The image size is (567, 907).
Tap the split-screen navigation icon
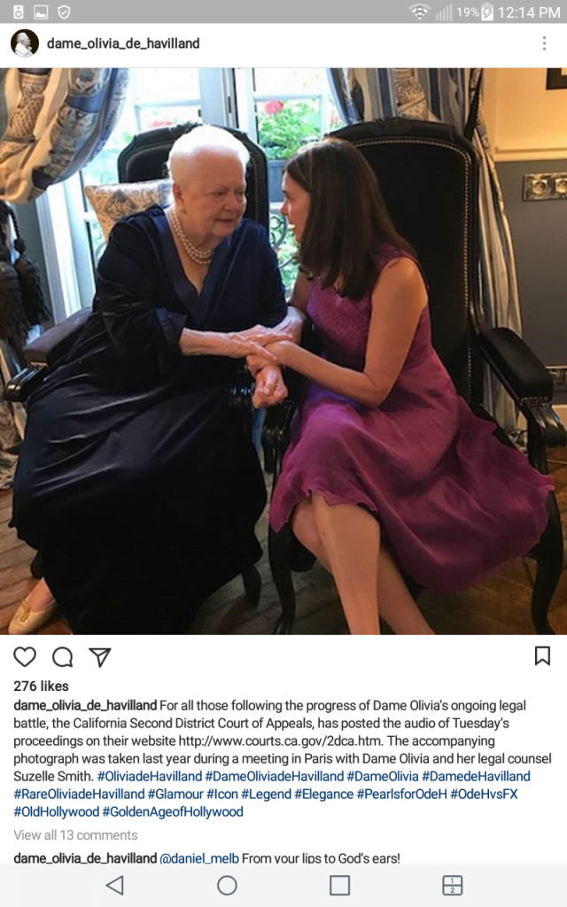tap(452, 885)
